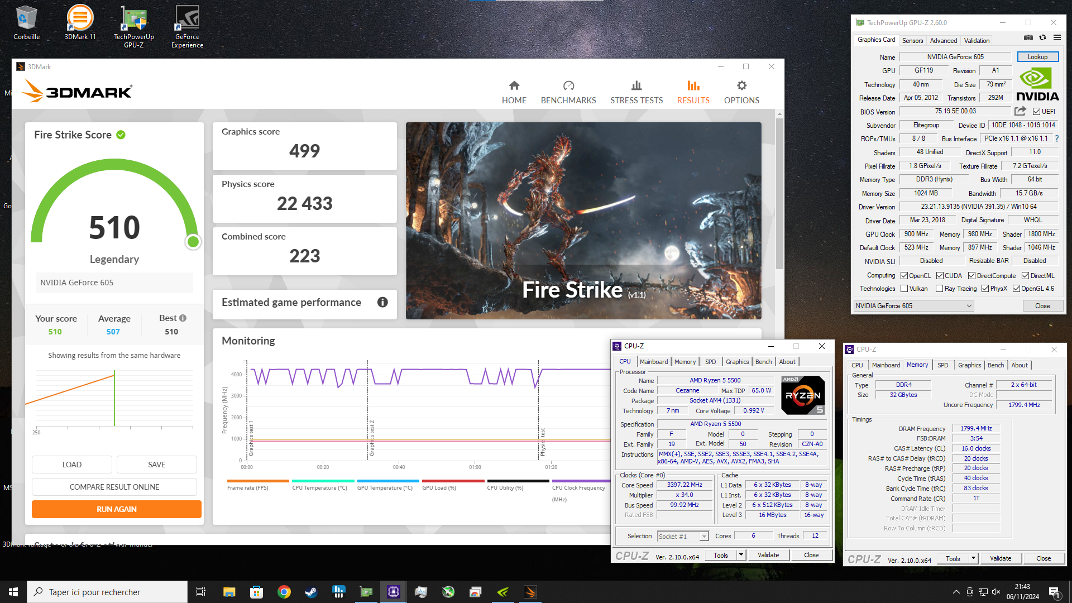Launch Google Chrome from the taskbar
The height and width of the screenshot is (603, 1072).
coord(284,592)
